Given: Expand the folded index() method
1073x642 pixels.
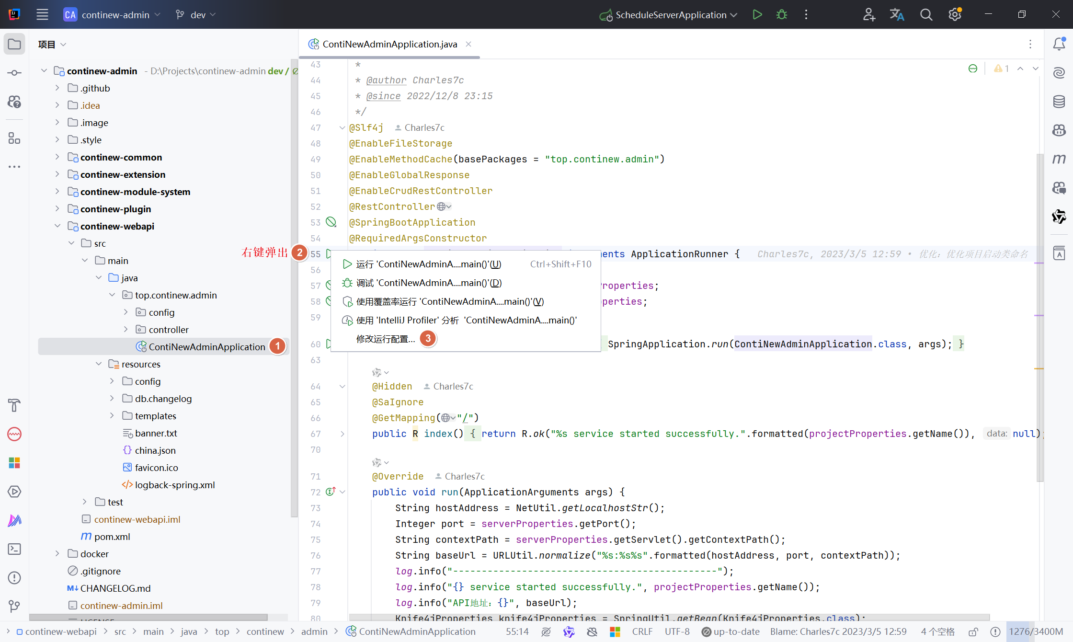Looking at the screenshot, I should pos(342,434).
